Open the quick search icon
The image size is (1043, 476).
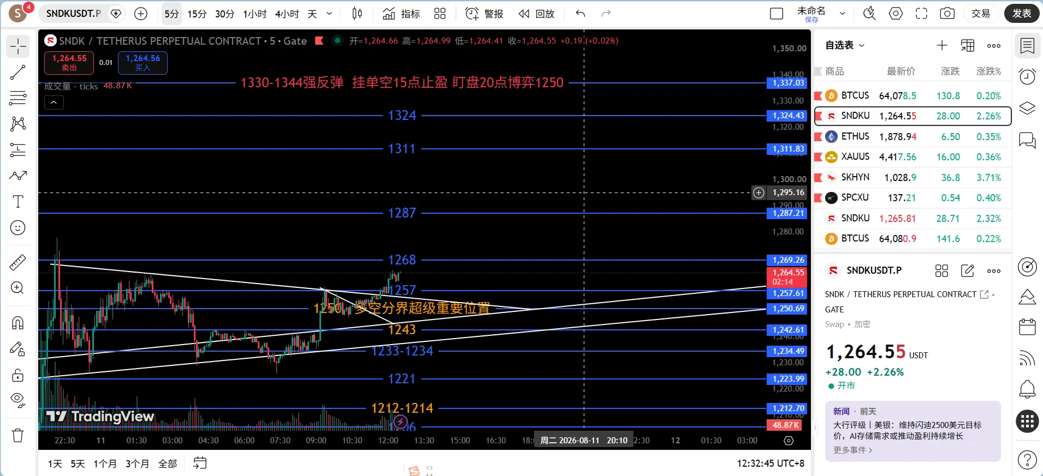869,14
